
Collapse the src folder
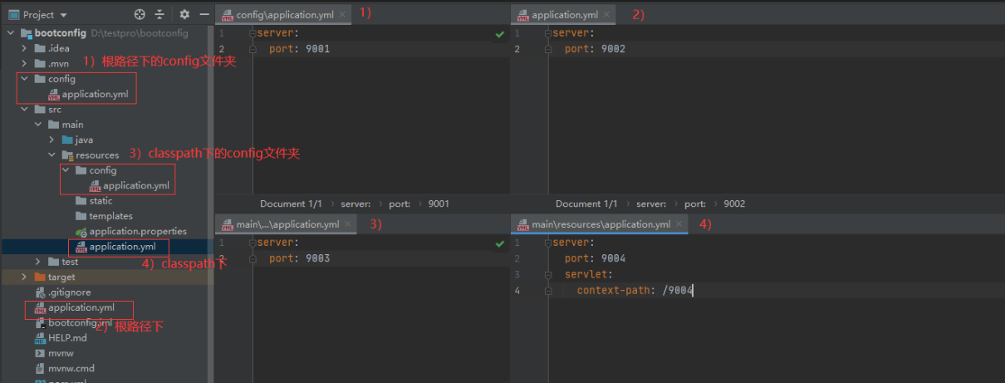[24, 109]
